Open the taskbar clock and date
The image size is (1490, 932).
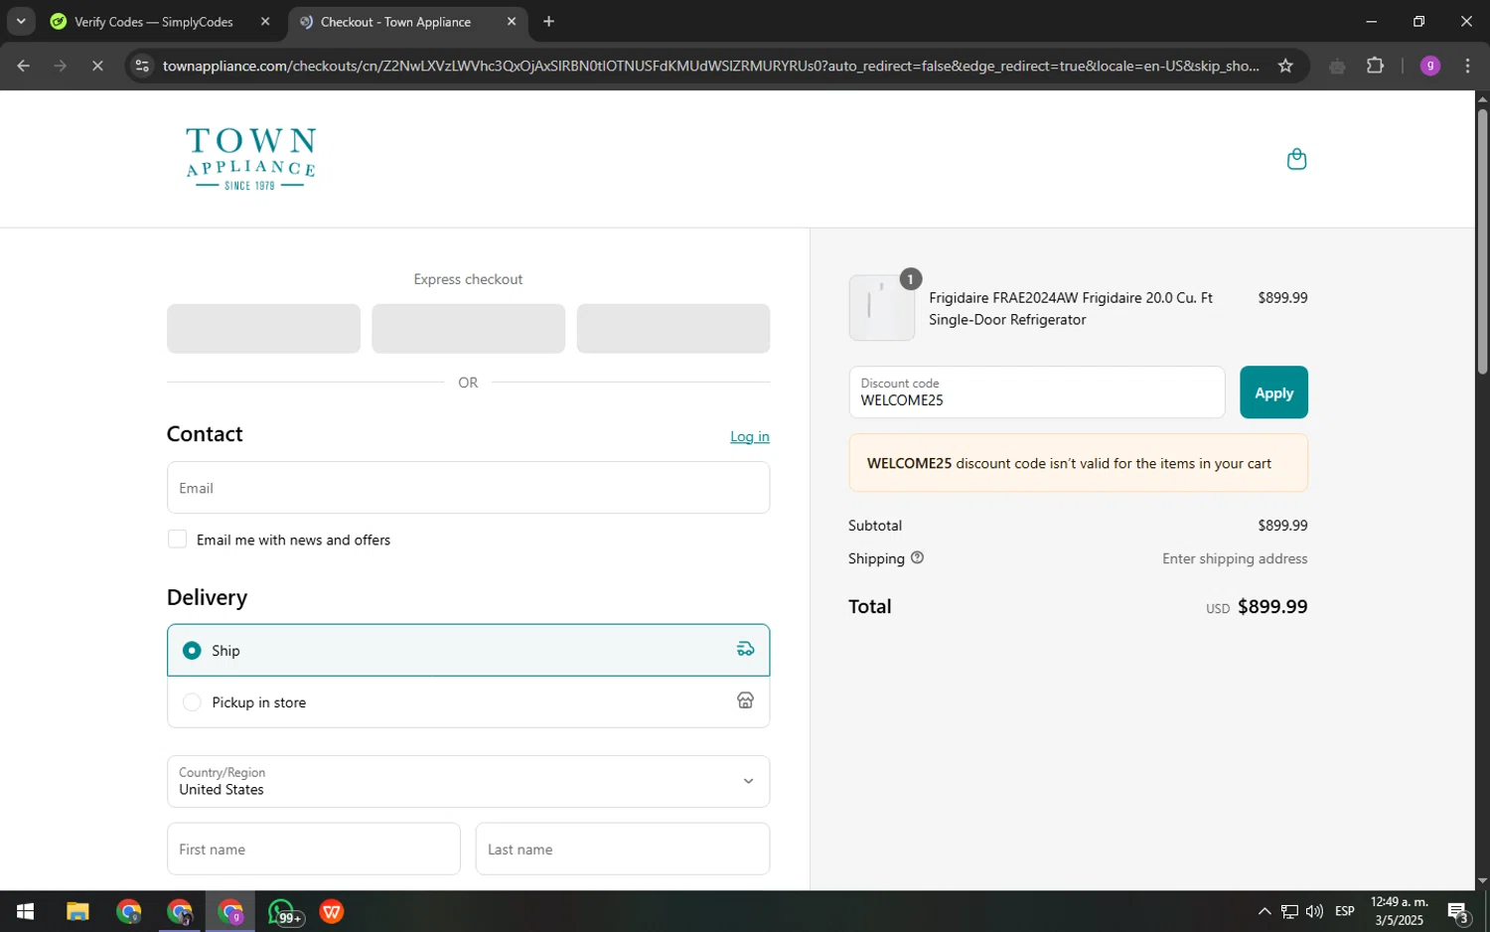point(1399,911)
